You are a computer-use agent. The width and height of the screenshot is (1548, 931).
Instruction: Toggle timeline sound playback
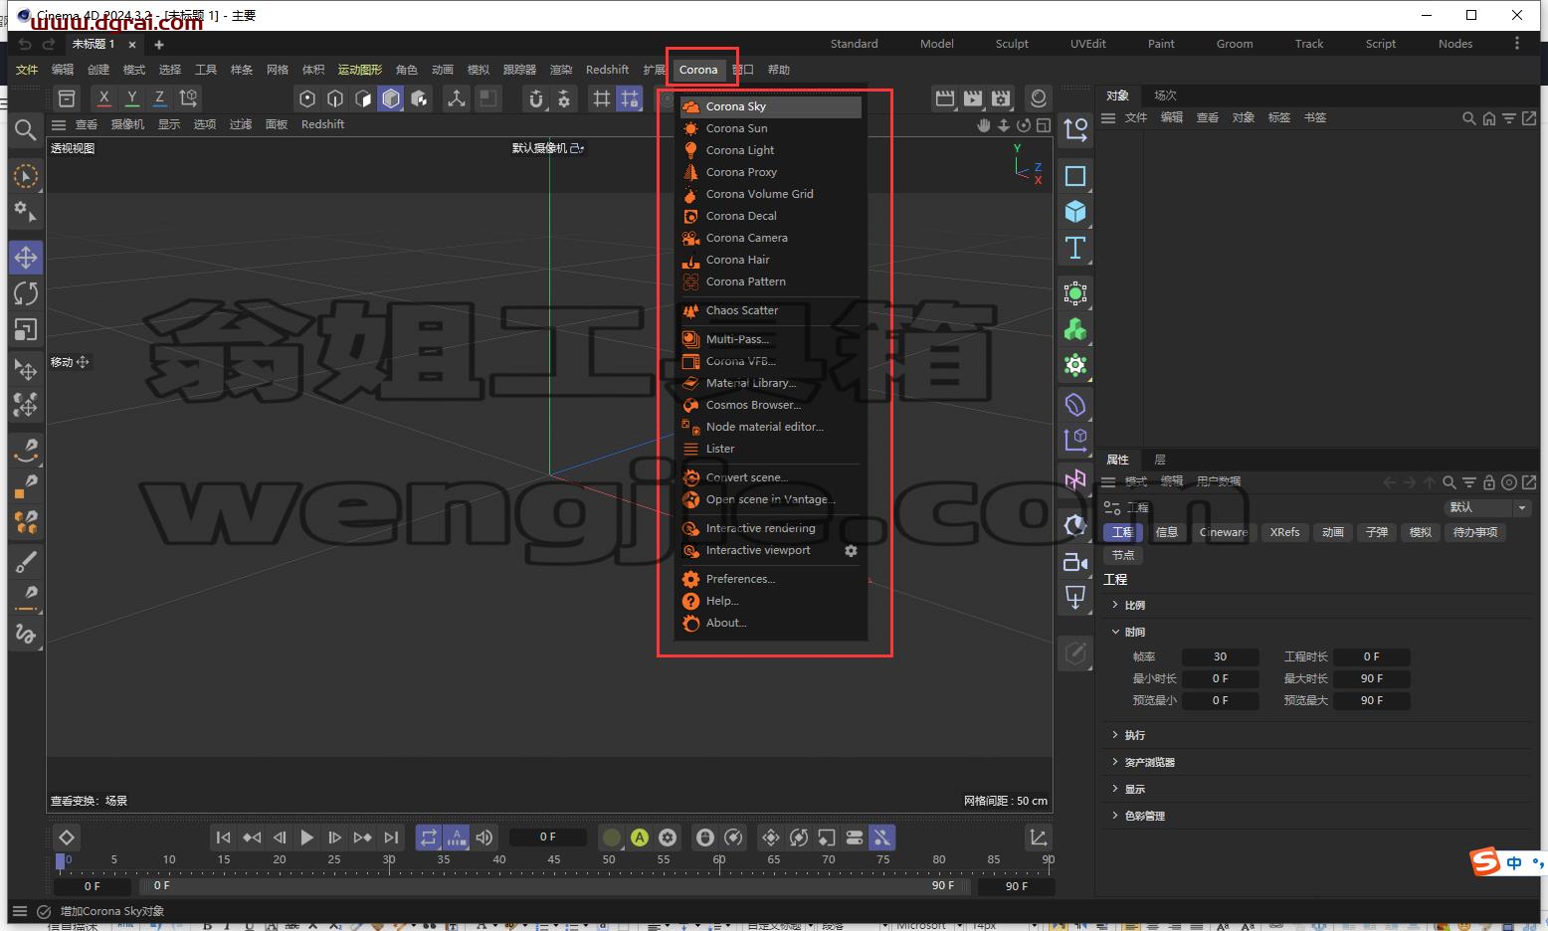[484, 838]
